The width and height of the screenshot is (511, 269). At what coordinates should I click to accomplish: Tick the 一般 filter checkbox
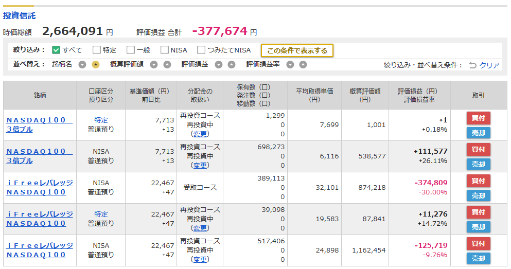(x=131, y=50)
